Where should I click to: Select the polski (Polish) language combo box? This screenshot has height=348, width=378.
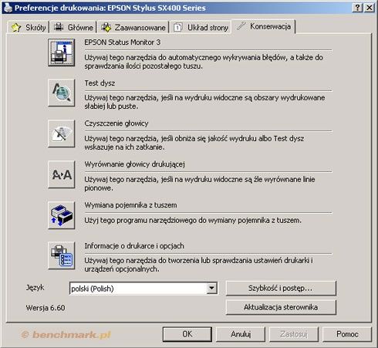pos(143,289)
